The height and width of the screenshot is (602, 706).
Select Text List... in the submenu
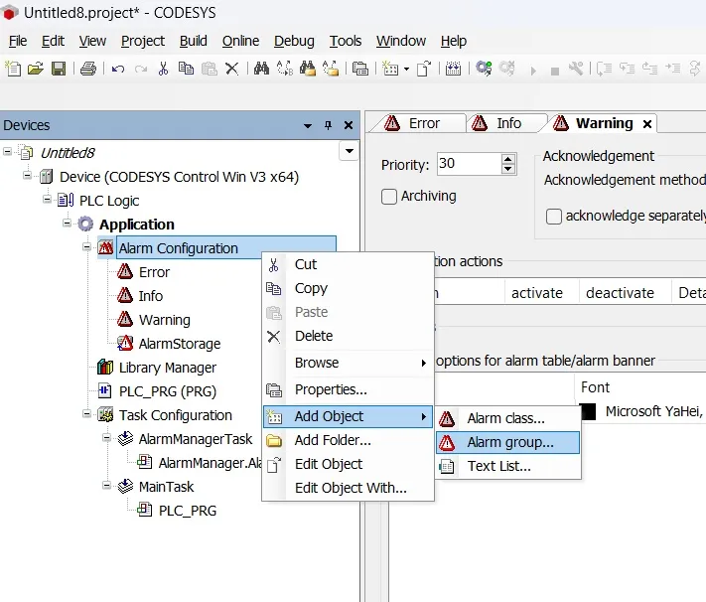[x=507, y=466]
